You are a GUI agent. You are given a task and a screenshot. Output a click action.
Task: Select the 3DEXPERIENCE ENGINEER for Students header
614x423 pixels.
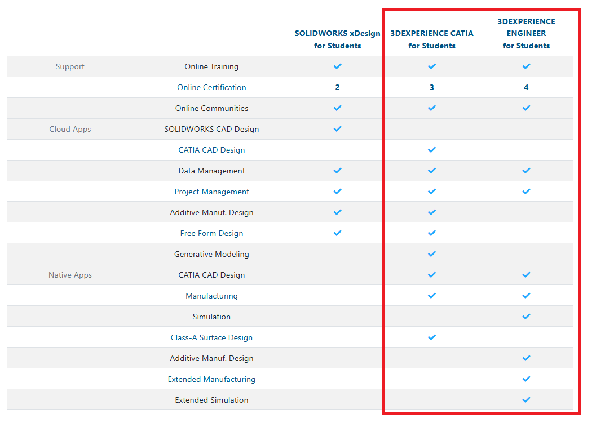526,33
